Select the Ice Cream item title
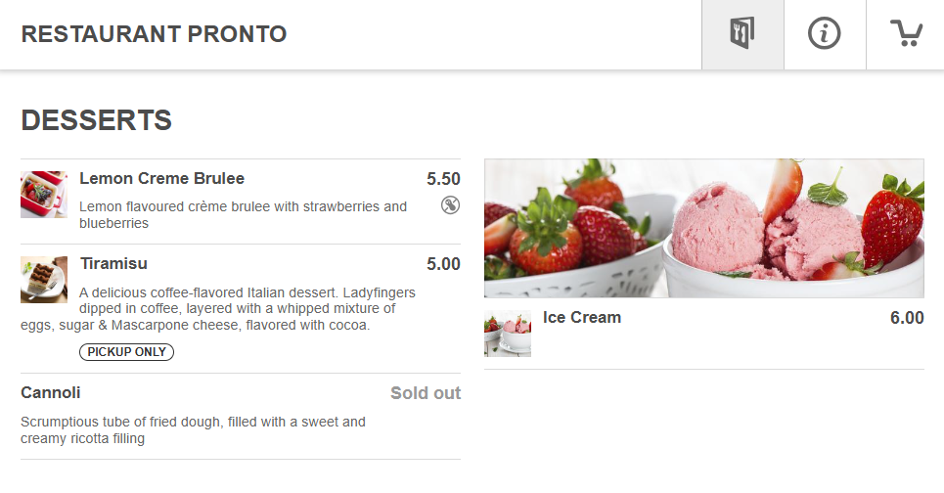 pos(582,318)
